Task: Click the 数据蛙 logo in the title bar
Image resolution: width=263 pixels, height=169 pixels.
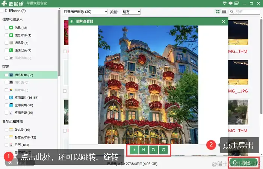Action: (x=12, y=3)
